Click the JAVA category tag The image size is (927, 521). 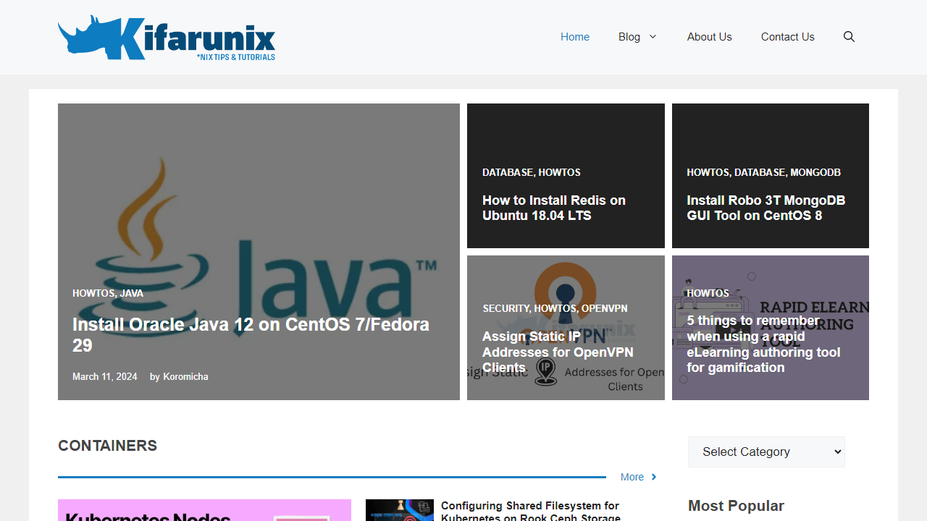pyautogui.click(x=132, y=293)
